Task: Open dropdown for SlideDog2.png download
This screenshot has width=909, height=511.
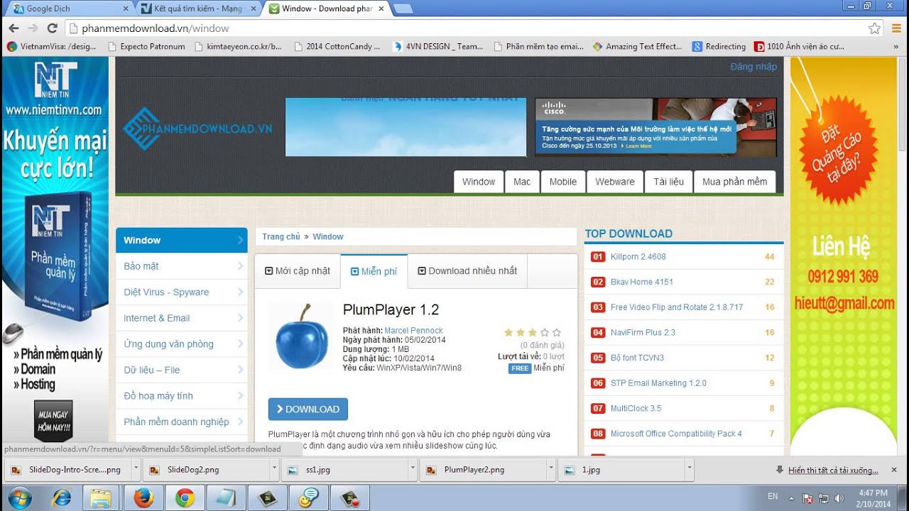Action: click(x=274, y=469)
